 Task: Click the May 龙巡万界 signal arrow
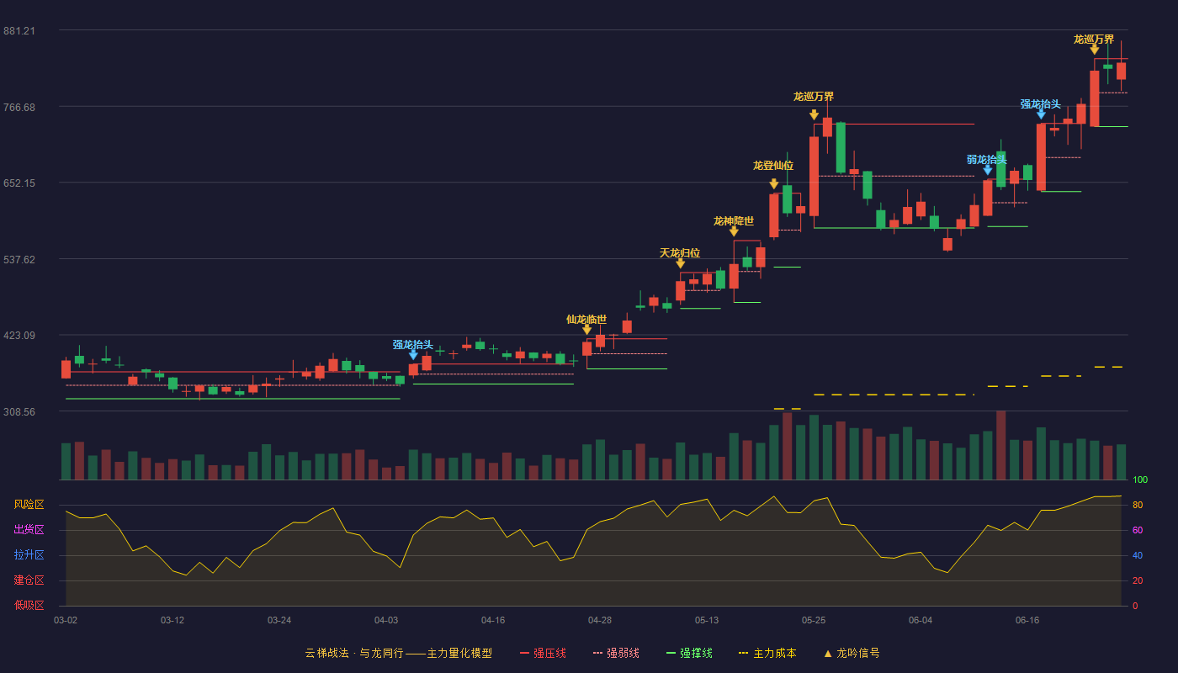[x=814, y=115]
